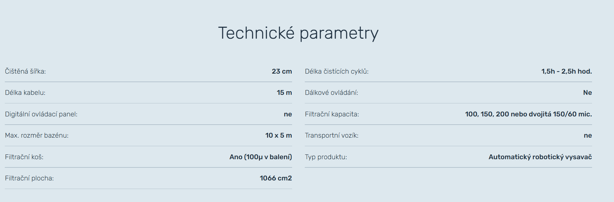The height and width of the screenshot is (202, 614).
Task: Click the 15 m cable length value
Action: [284, 92]
